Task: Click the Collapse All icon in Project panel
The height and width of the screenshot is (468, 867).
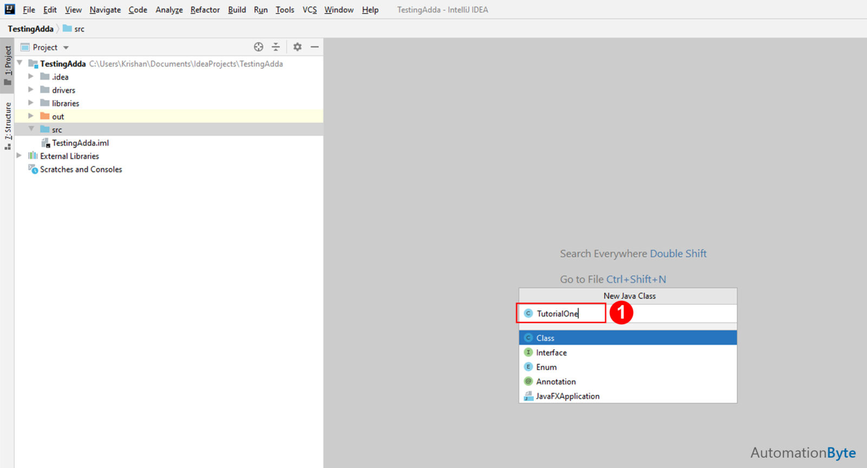Action: pos(276,47)
